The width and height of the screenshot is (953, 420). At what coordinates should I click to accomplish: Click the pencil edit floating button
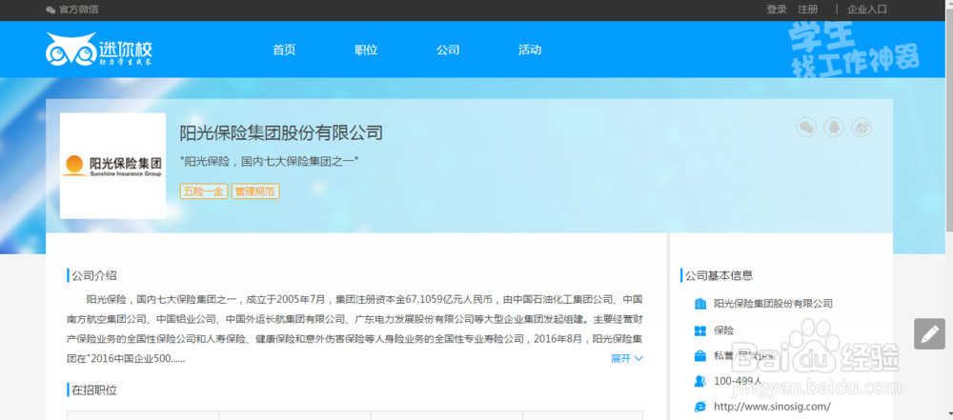click(929, 333)
